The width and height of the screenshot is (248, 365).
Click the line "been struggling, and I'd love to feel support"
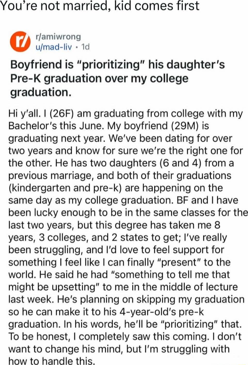coord(116,250)
